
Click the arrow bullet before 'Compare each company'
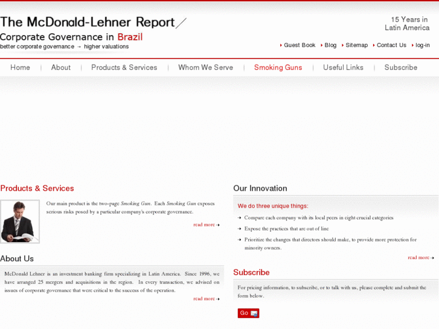239,217
